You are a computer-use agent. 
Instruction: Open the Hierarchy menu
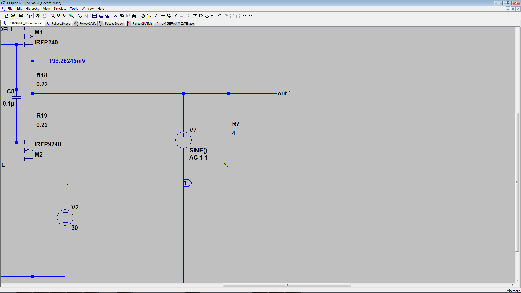(x=32, y=9)
